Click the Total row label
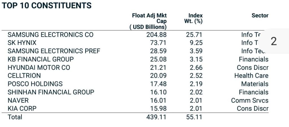Screen dimensions: 289x127 coord(15,117)
